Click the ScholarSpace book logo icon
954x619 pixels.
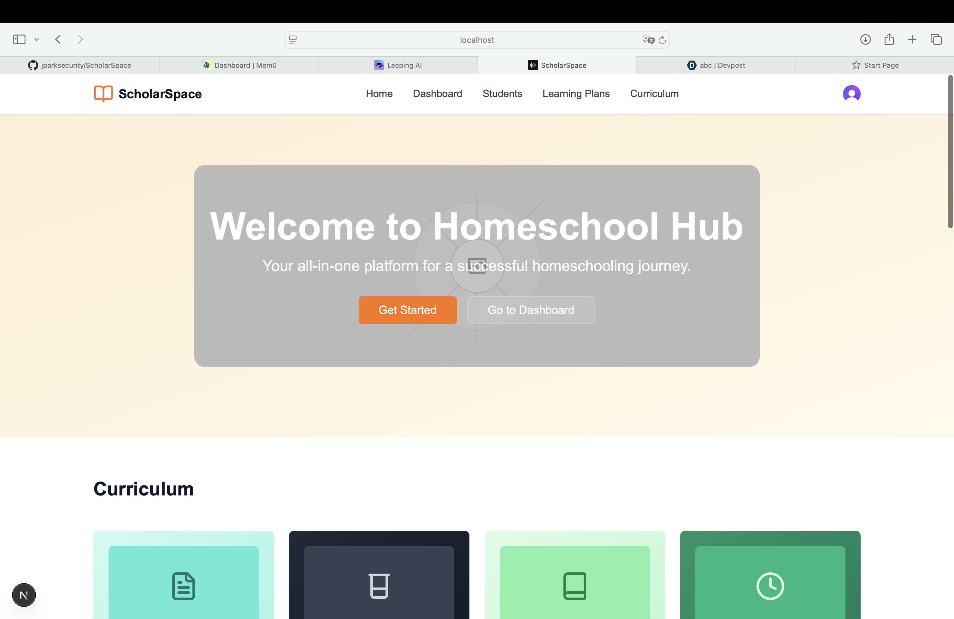[103, 94]
